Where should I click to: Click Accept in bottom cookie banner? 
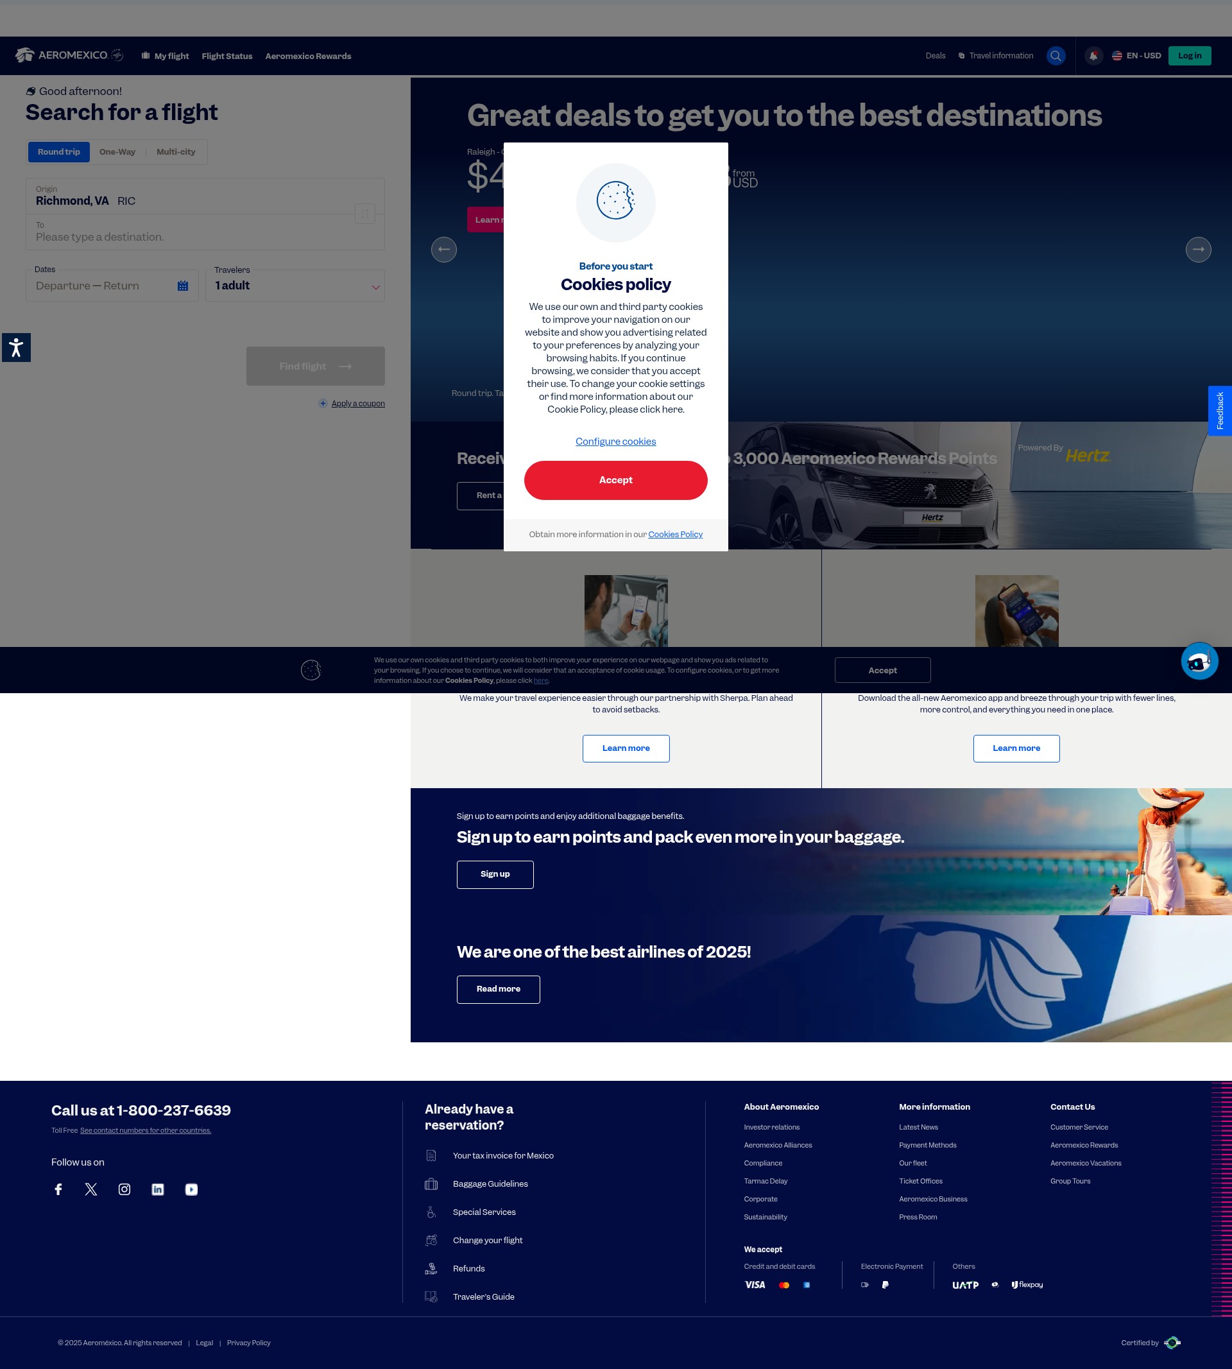pos(882,670)
